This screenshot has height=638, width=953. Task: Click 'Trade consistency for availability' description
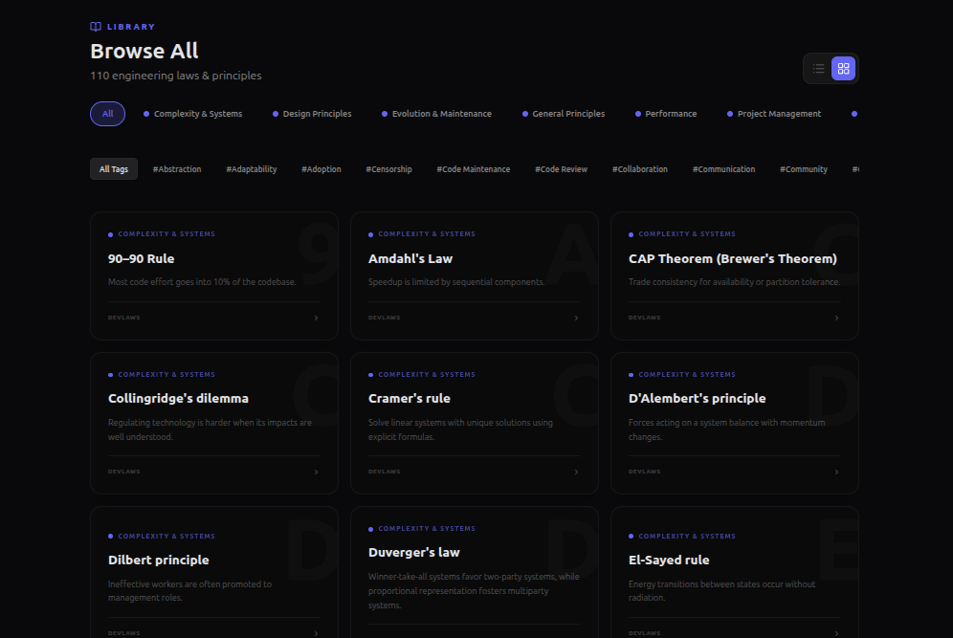734,282
